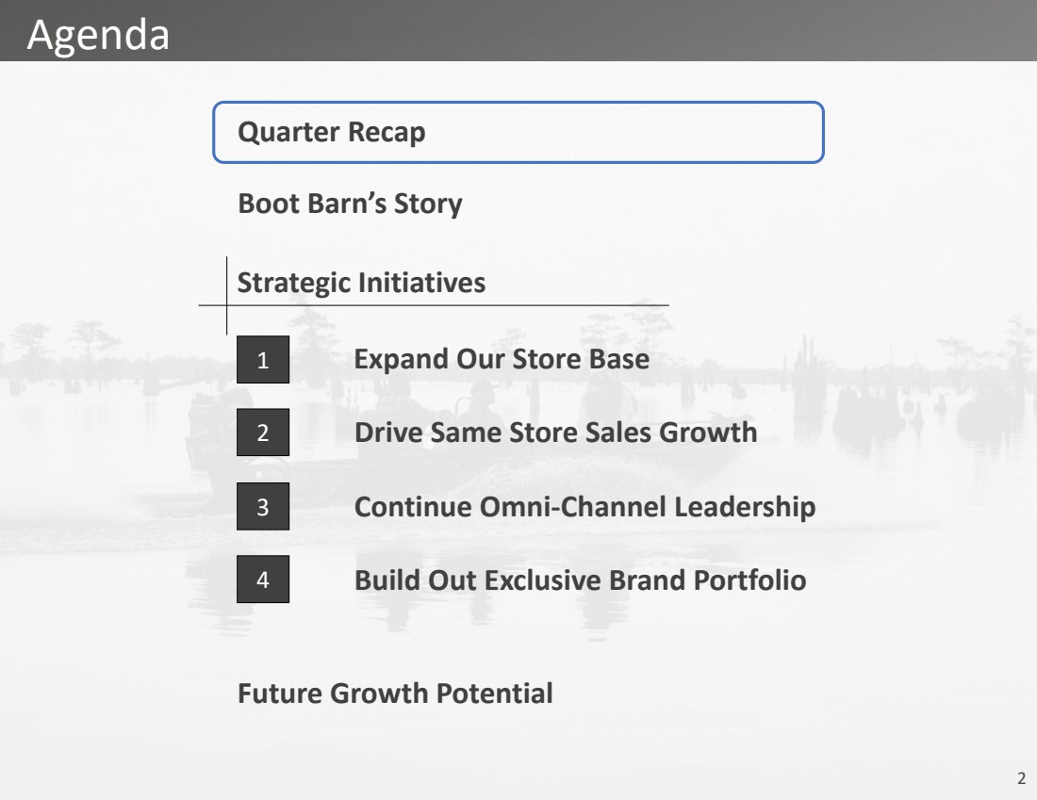Viewport: 1037px width, 800px height.
Task: Click the number 1 square badge
Action: click(263, 360)
